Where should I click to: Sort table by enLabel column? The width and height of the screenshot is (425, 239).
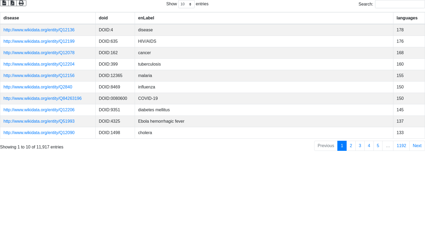[x=264, y=18]
